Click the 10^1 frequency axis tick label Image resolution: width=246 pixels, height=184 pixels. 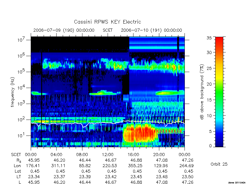tap(22, 135)
